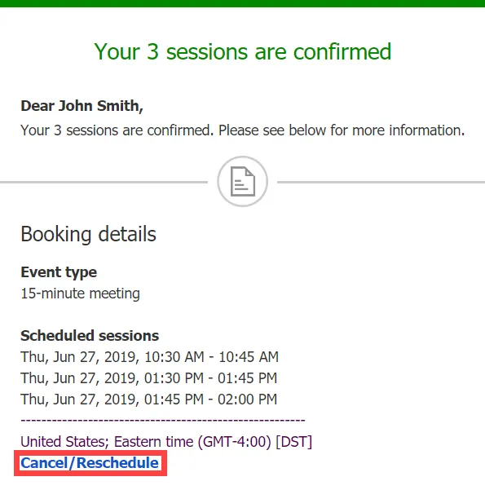This screenshot has width=485, height=490.
Task: Click the document icon in circle
Action: (243, 182)
